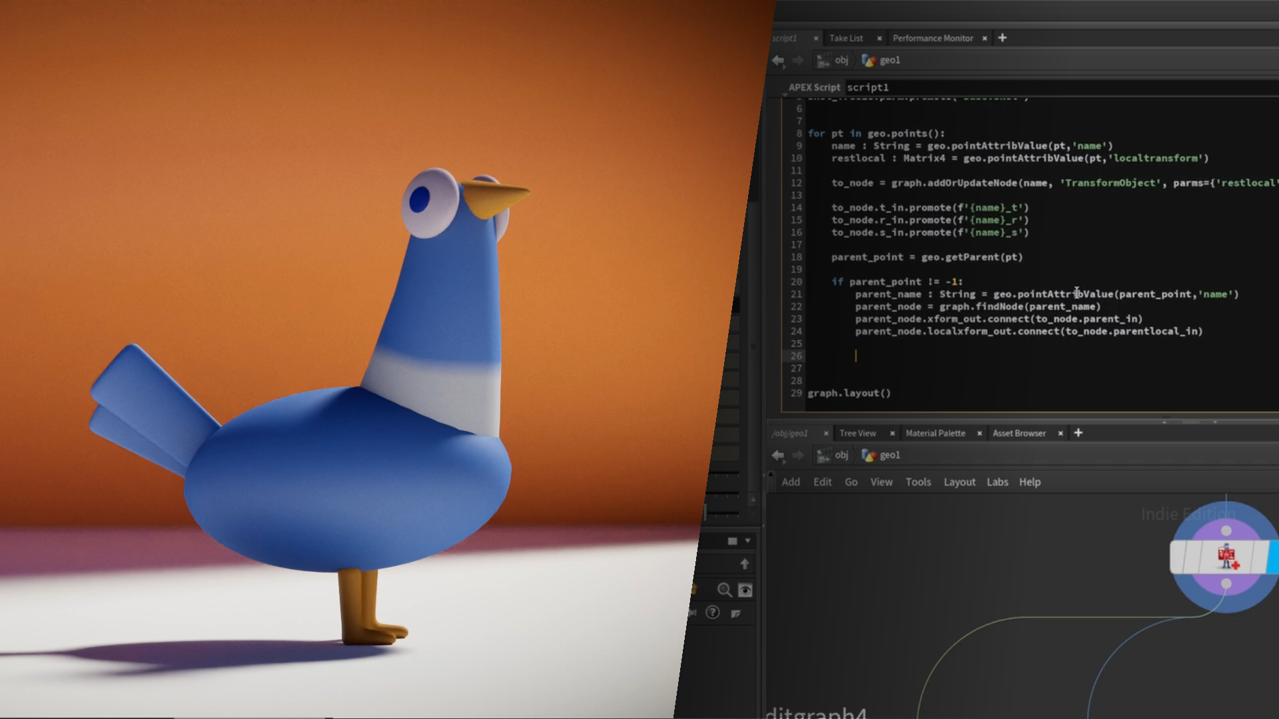Click the magnifier search icon
Image resolution: width=1279 pixels, height=719 pixels.
(x=724, y=590)
